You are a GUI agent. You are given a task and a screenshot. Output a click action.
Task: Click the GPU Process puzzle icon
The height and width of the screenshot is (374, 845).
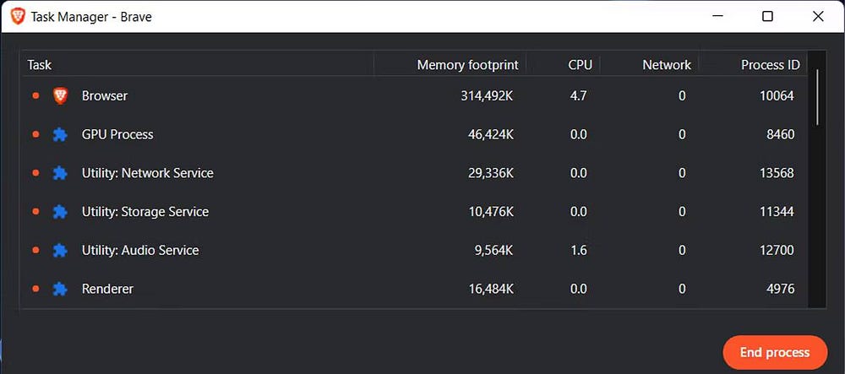click(x=60, y=135)
